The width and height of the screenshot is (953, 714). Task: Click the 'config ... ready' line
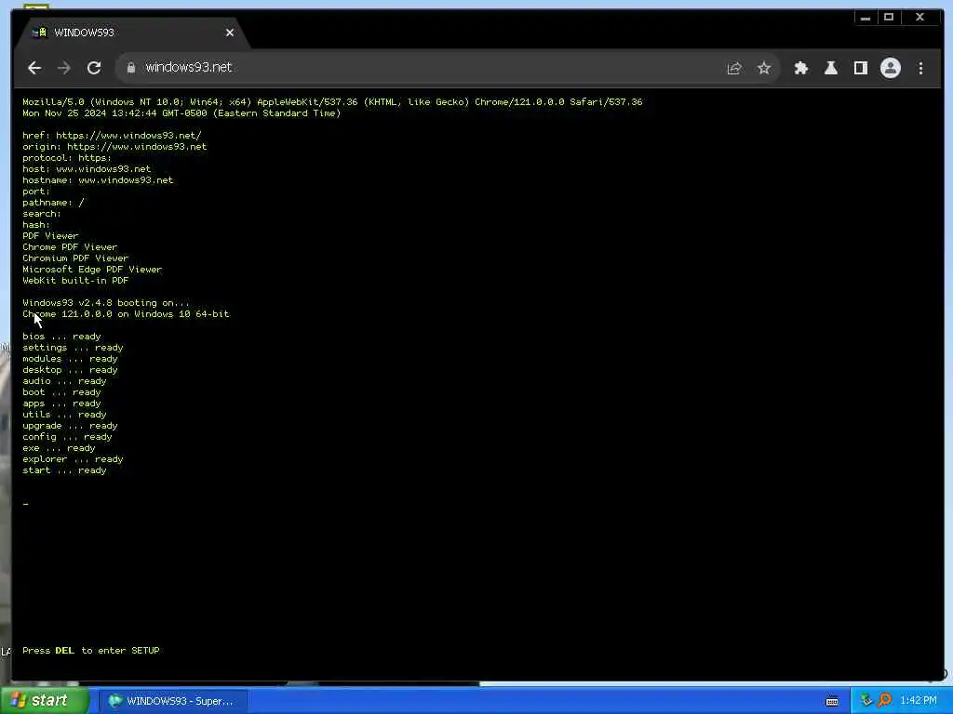pyautogui.click(x=67, y=437)
